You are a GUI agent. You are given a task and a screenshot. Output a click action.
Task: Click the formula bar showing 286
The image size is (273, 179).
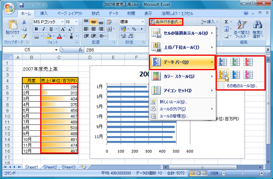click(x=175, y=50)
